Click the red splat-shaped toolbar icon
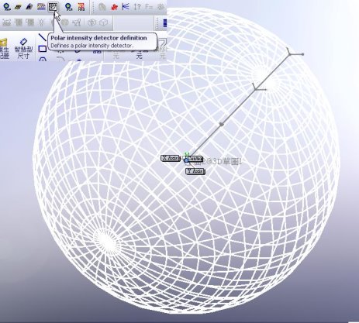This screenshot has height=323, width=359. pos(114,7)
